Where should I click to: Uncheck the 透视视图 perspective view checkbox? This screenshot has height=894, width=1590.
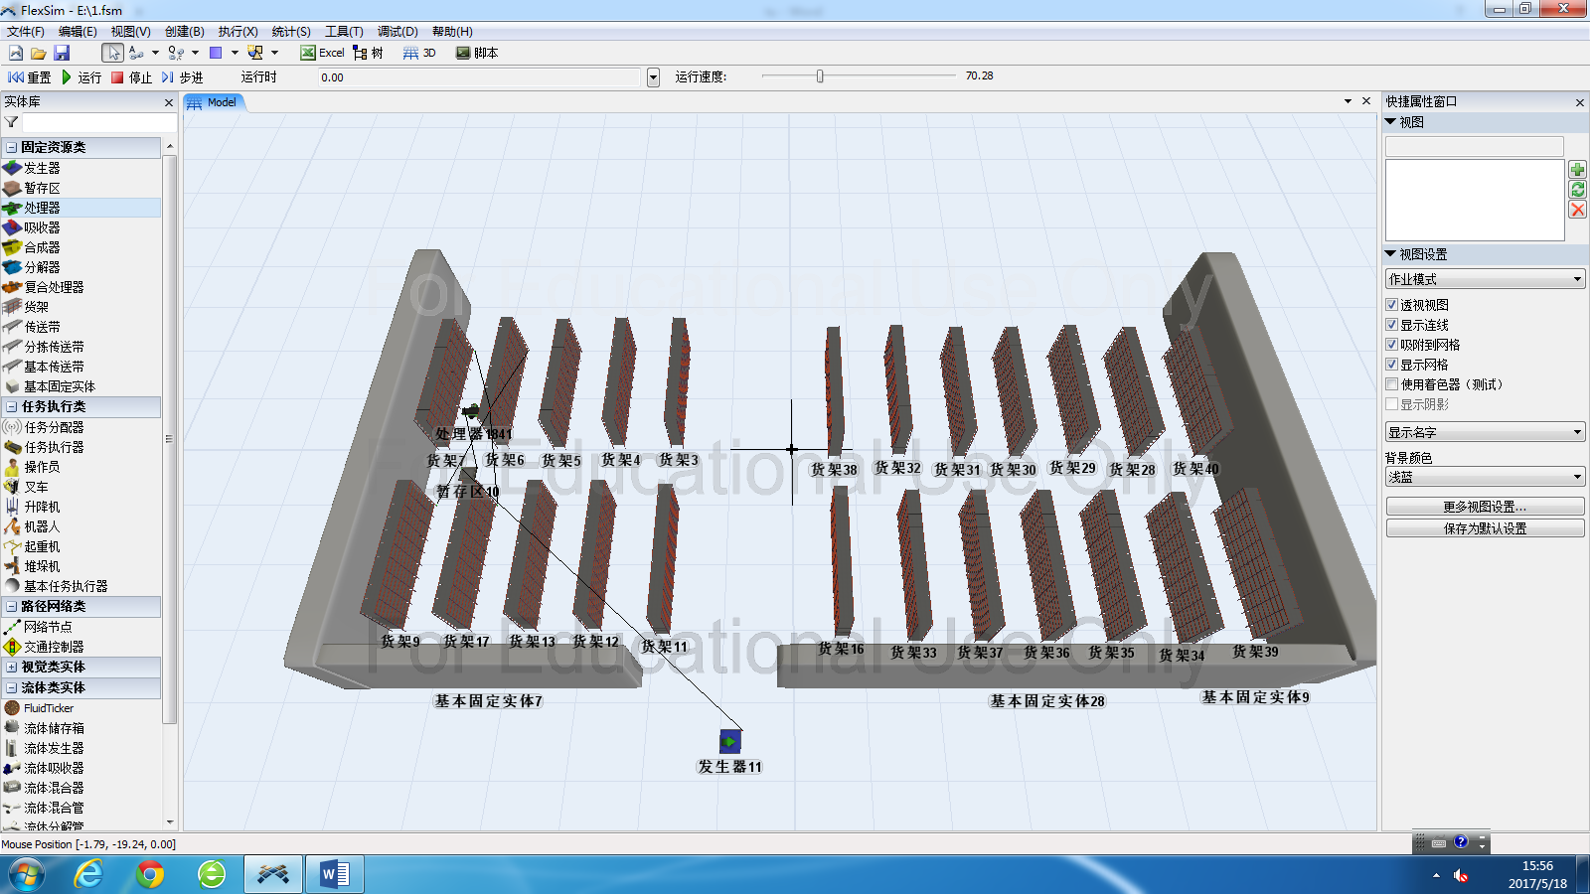(x=1392, y=305)
